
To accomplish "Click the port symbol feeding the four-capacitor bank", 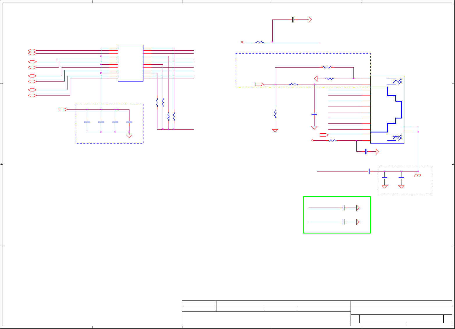I will [63, 109].
